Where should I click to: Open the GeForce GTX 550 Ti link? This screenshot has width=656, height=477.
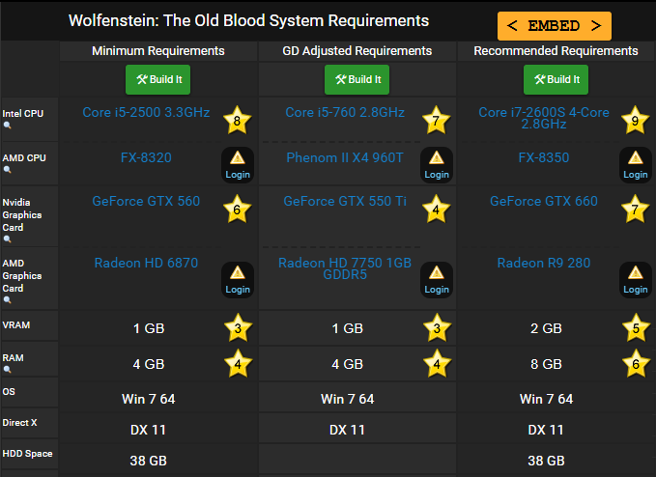[x=345, y=201]
